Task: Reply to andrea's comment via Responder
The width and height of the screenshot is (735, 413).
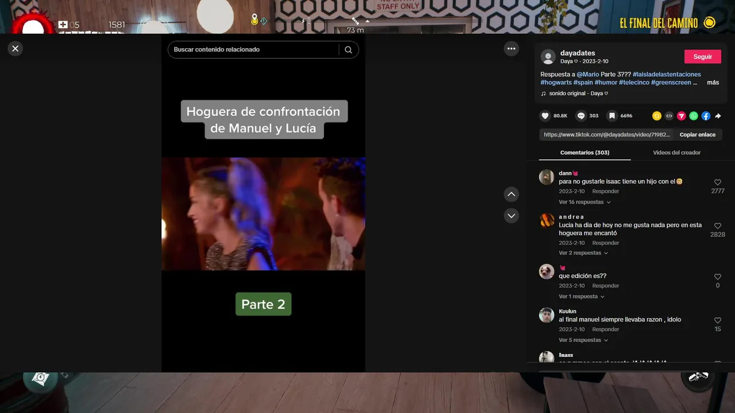Action: pyautogui.click(x=606, y=243)
